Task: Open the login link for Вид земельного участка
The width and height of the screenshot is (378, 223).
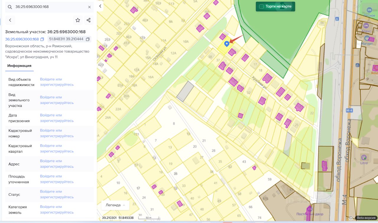Action: (57, 100)
